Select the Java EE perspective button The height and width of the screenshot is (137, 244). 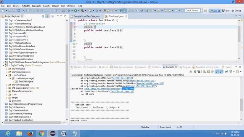215,11
